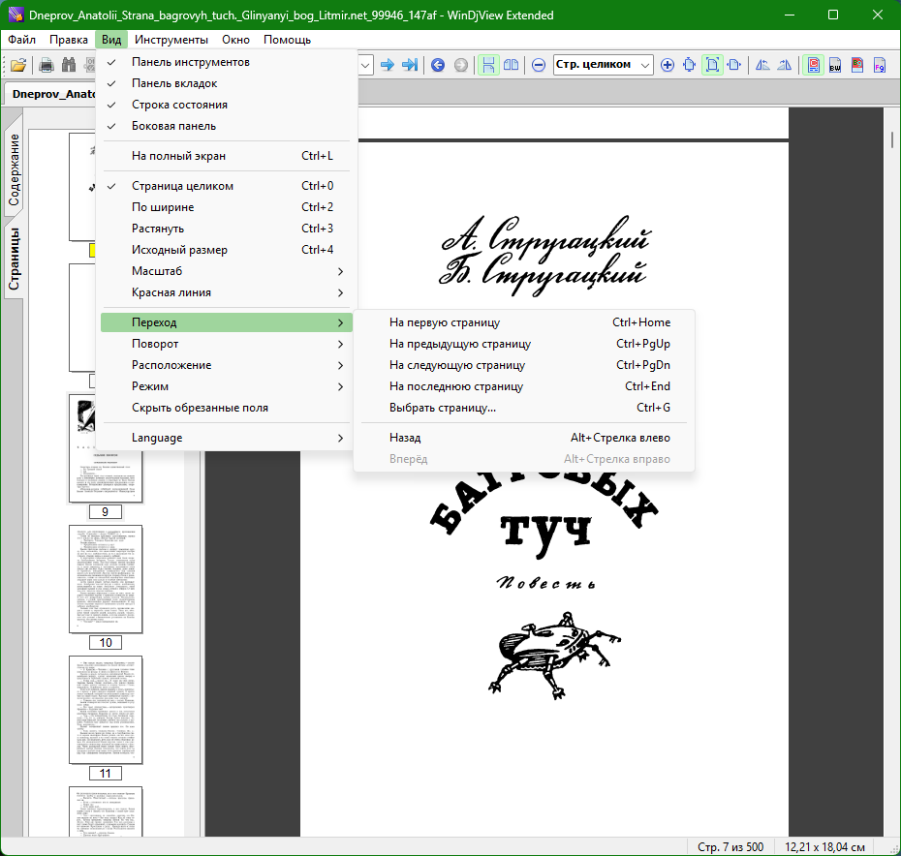Expand the Language submenu
The image size is (901, 856).
[227, 437]
